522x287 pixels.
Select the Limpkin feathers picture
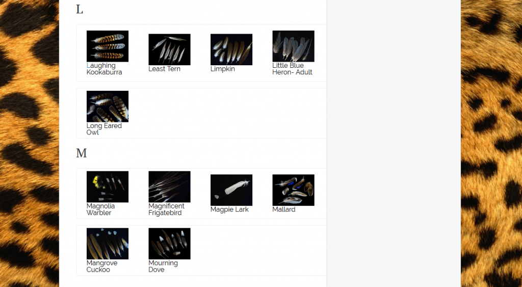(x=231, y=49)
